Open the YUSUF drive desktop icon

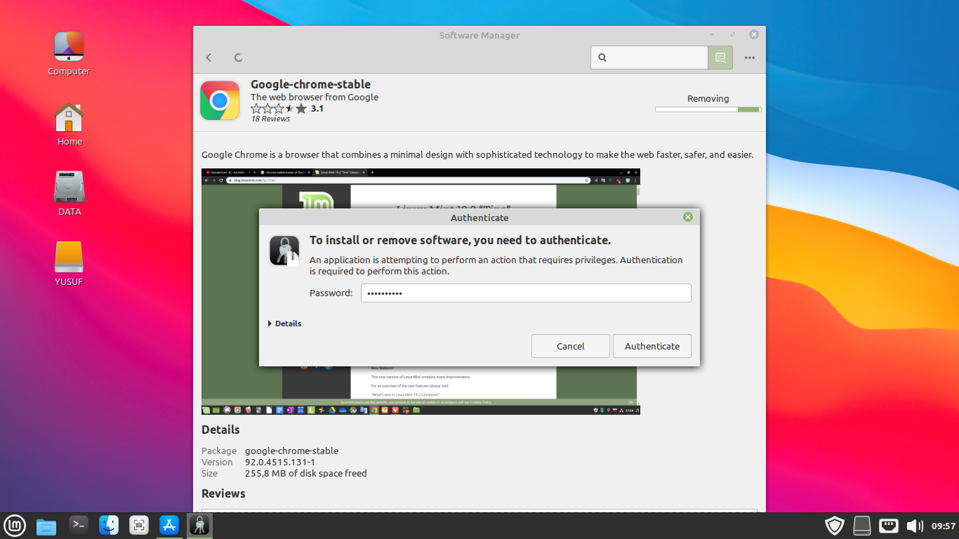coord(69,264)
